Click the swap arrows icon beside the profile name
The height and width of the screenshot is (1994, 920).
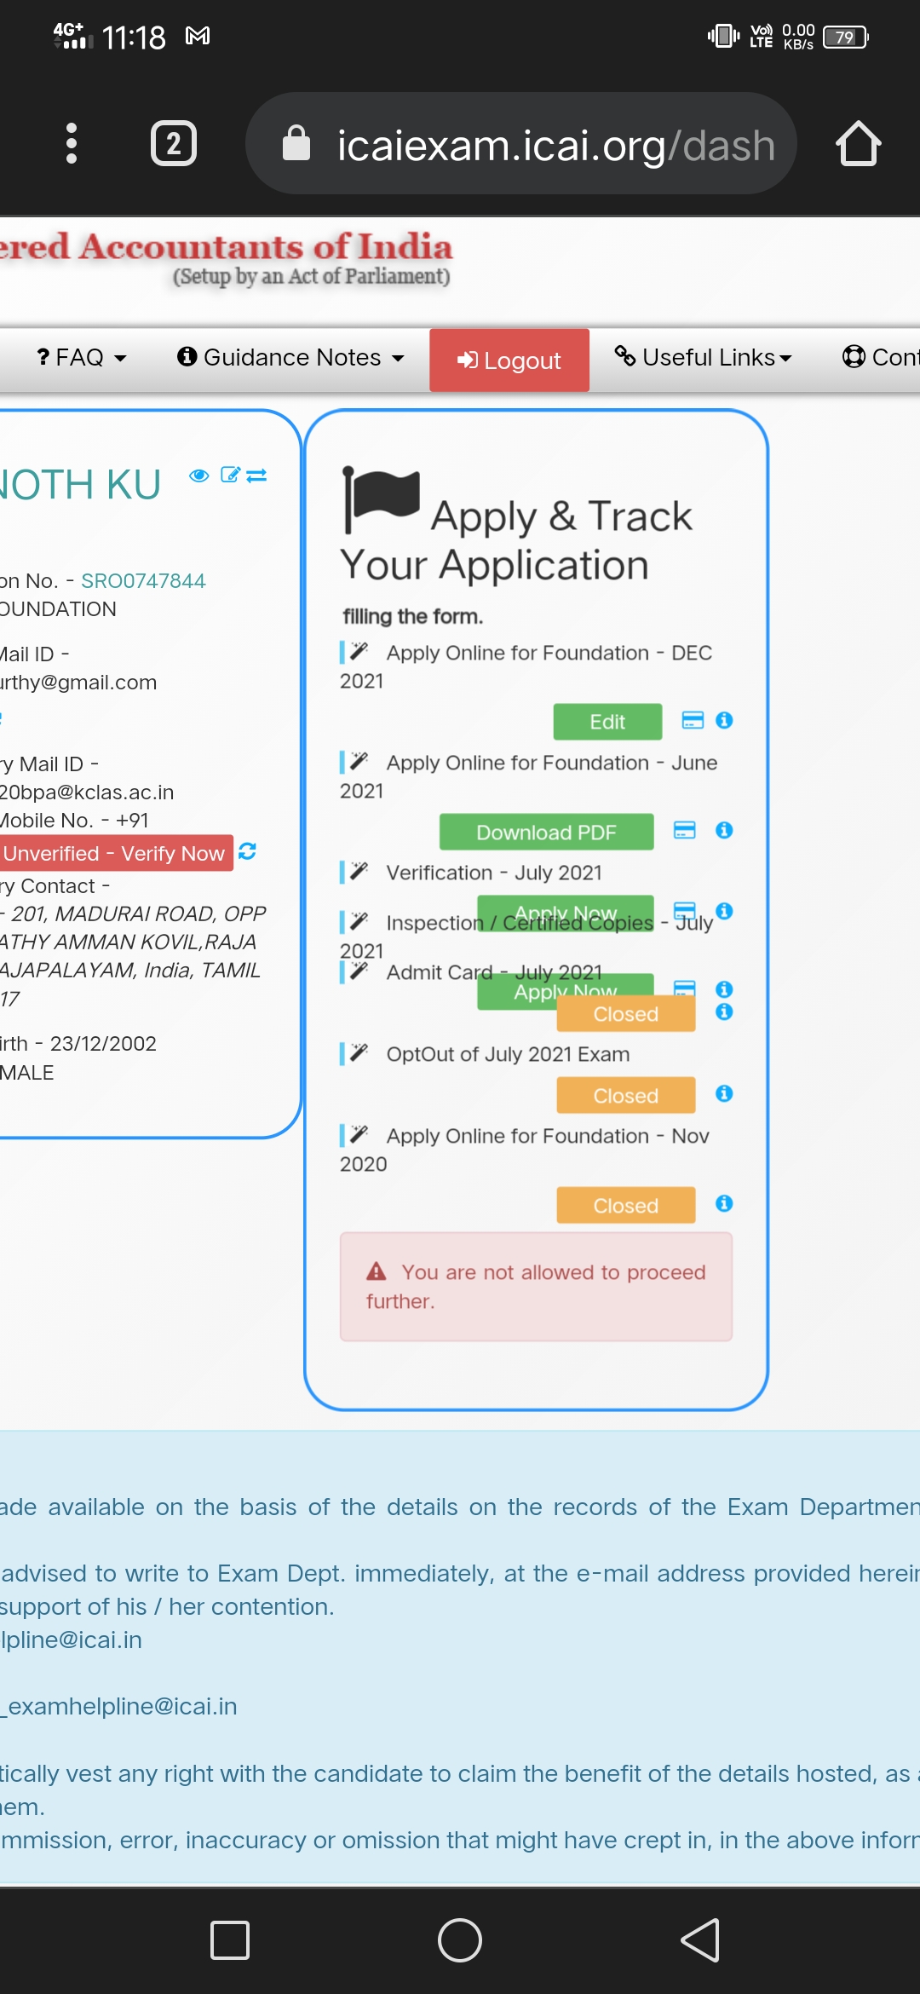tap(256, 475)
